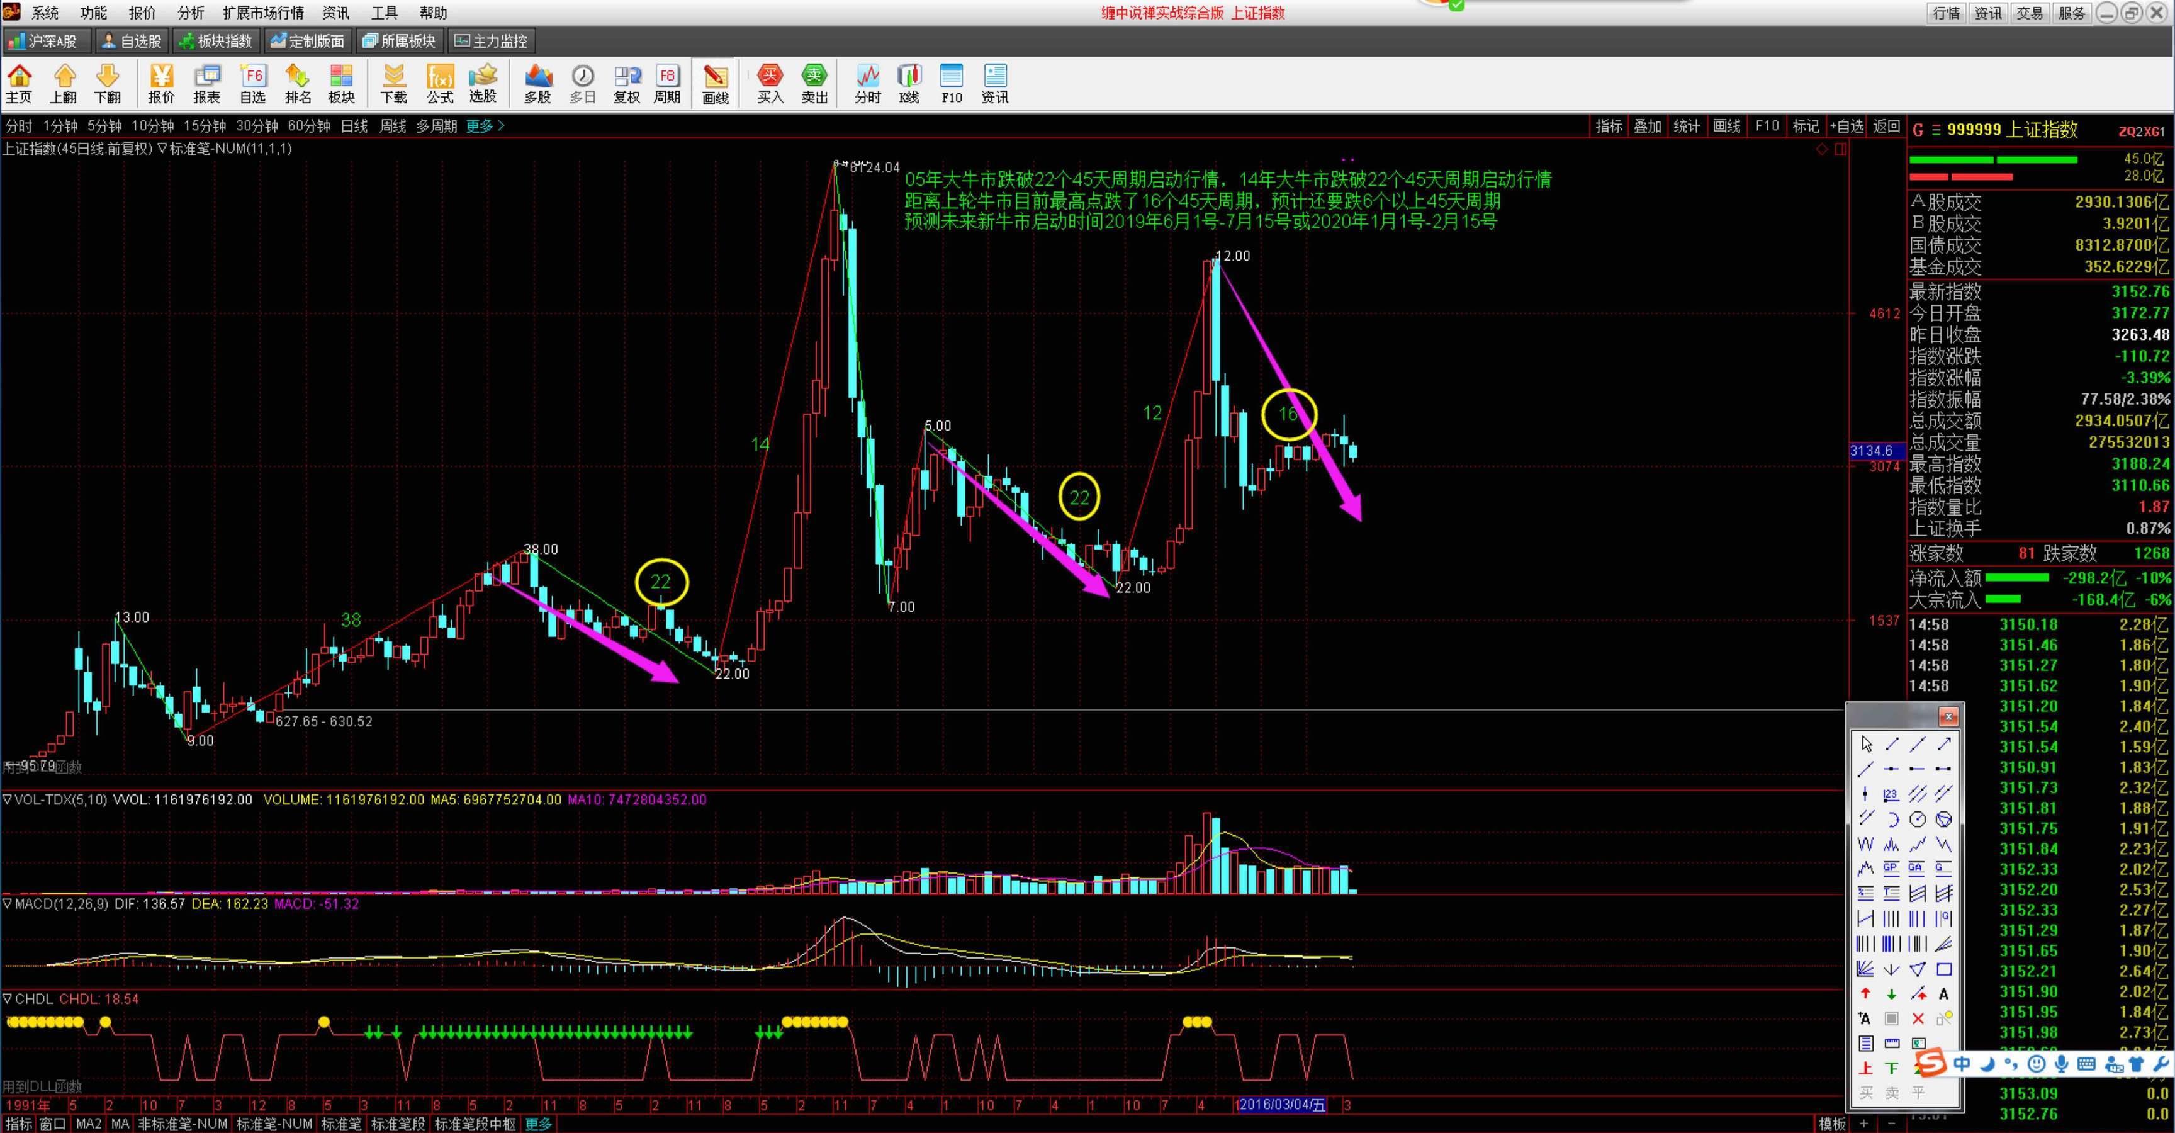The image size is (2175, 1133).
Task: Select the W wave pattern tool
Action: [1866, 843]
